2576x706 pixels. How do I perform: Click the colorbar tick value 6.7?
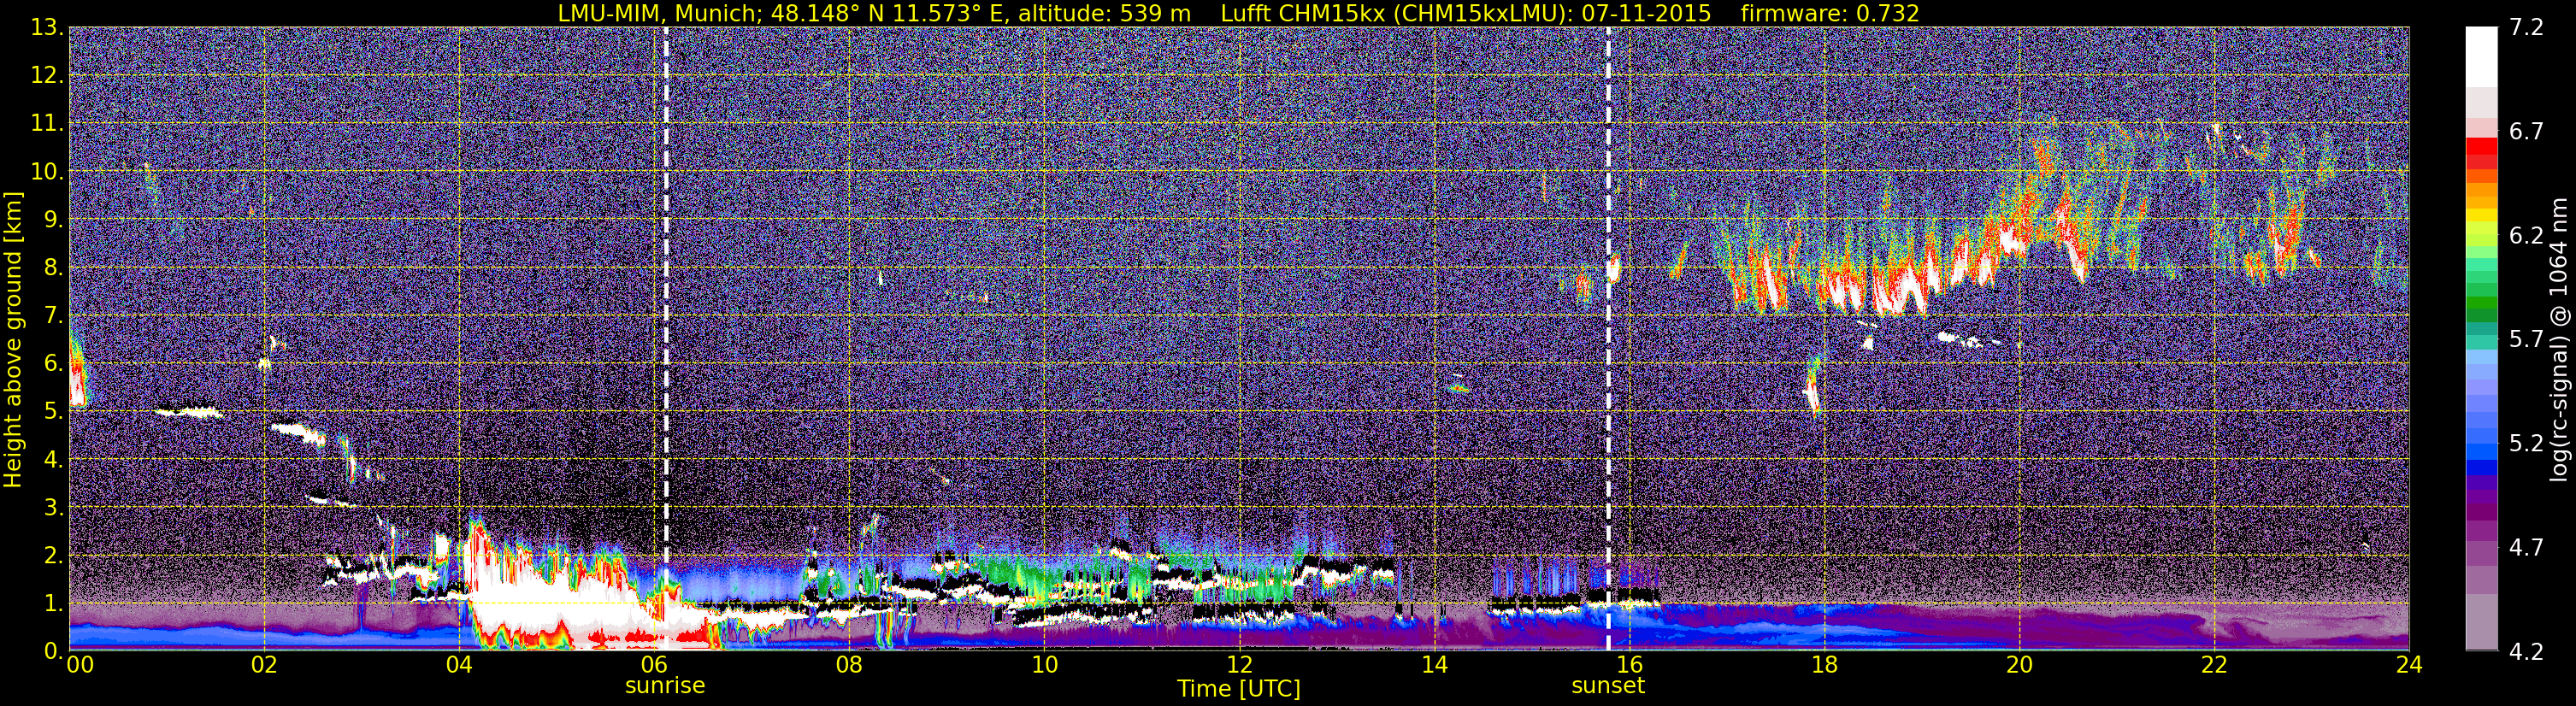[x=2526, y=131]
